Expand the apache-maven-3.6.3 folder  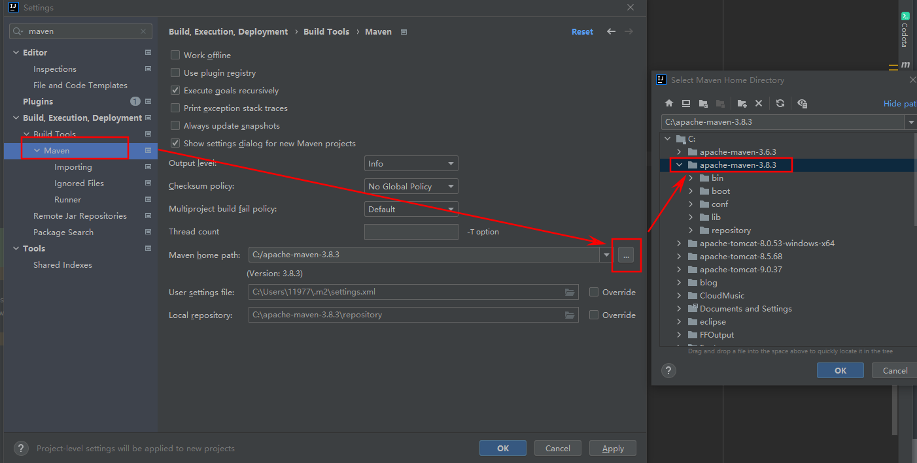(x=679, y=152)
